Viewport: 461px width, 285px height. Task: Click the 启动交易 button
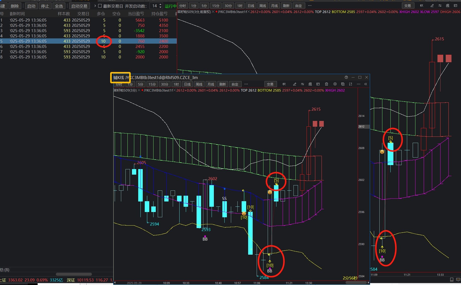click(79, 6)
